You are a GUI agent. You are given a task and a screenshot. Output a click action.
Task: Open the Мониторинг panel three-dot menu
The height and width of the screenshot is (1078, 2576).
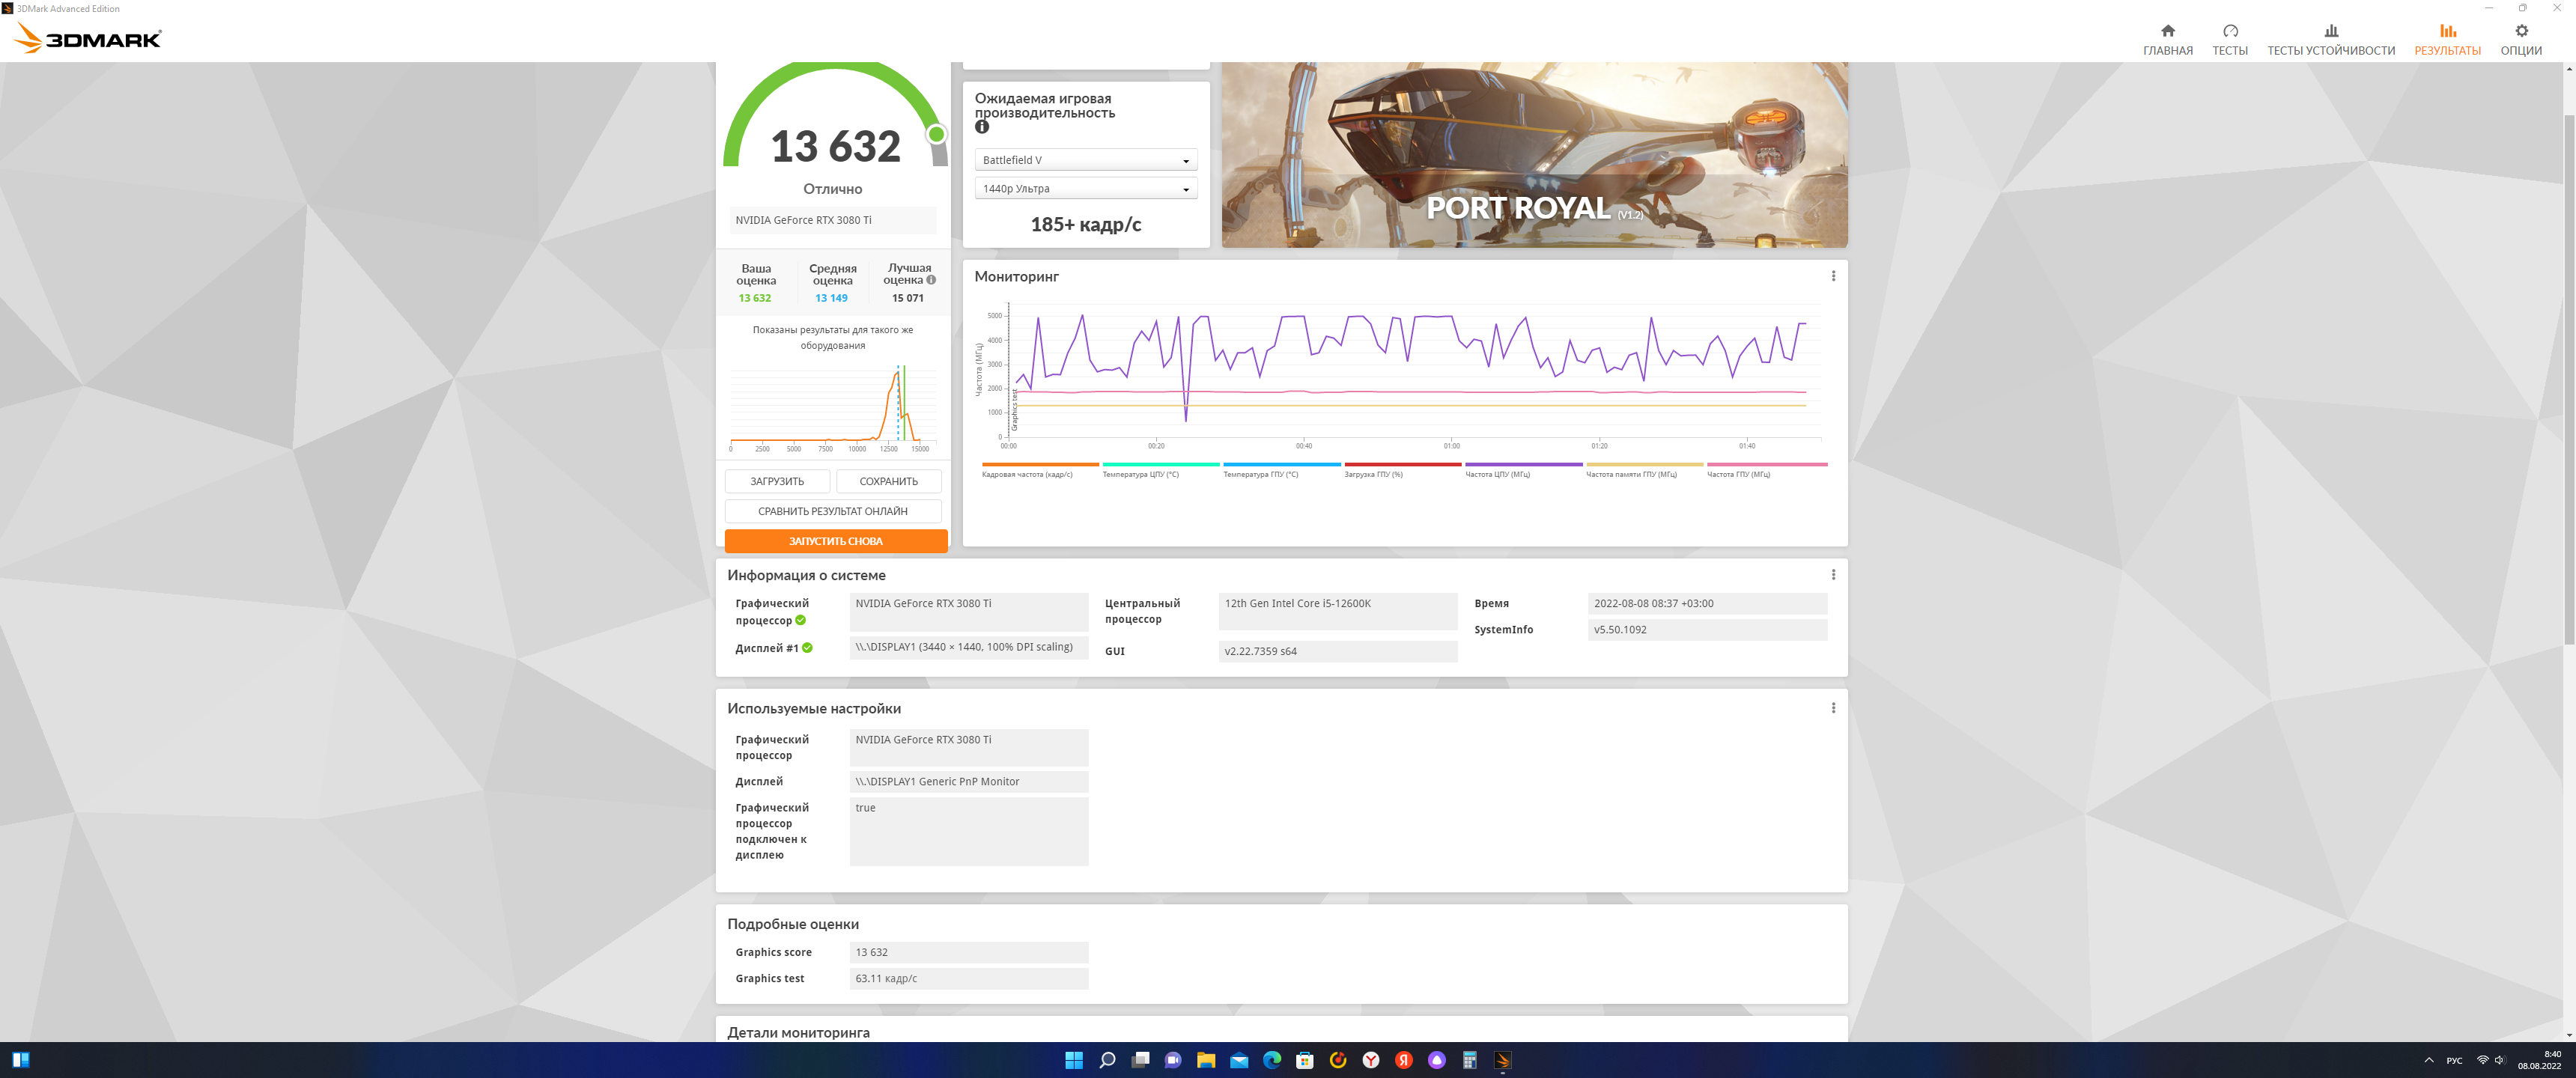(1833, 276)
